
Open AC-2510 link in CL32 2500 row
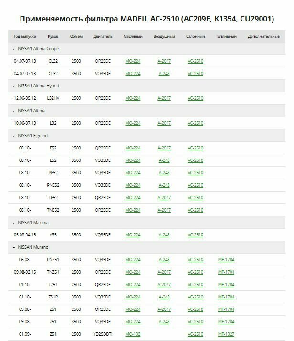pyautogui.click(x=195, y=61)
